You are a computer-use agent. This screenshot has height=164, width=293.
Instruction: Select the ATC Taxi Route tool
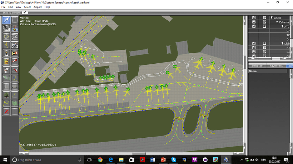(15, 78)
